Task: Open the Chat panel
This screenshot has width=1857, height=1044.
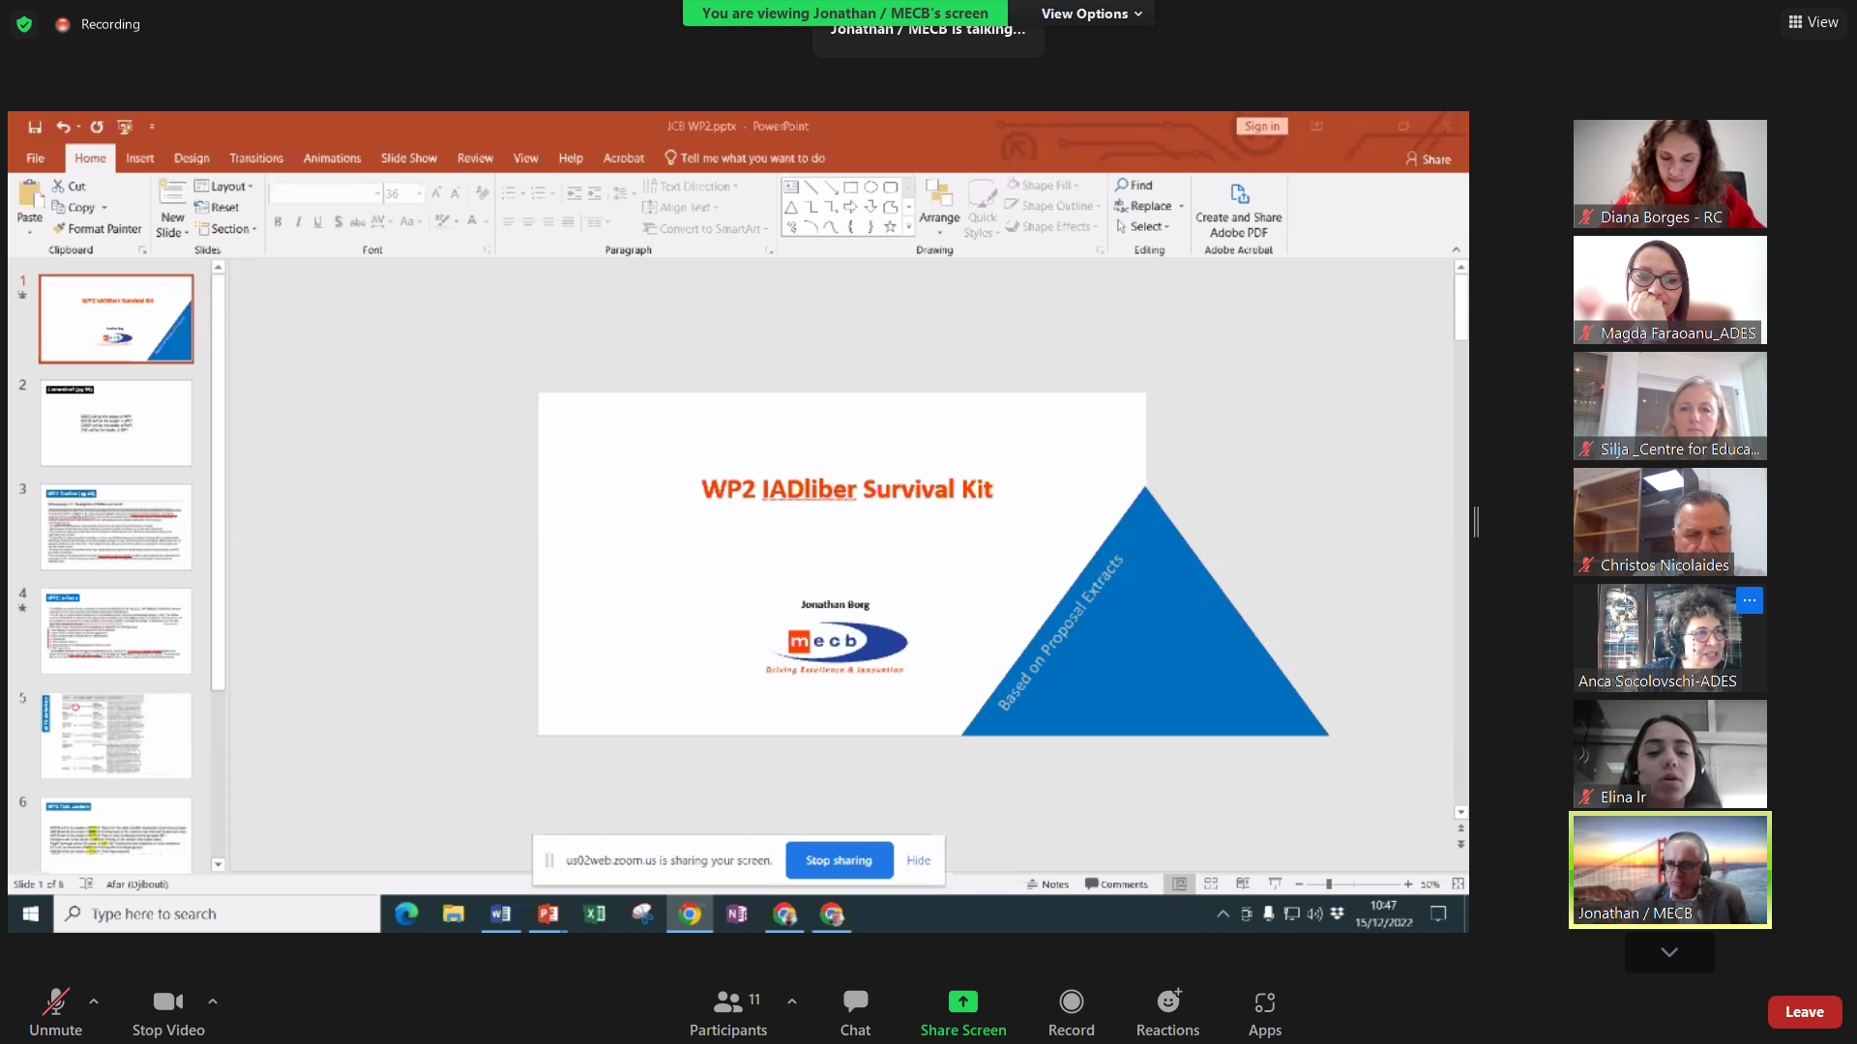Action: (855, 1011)
